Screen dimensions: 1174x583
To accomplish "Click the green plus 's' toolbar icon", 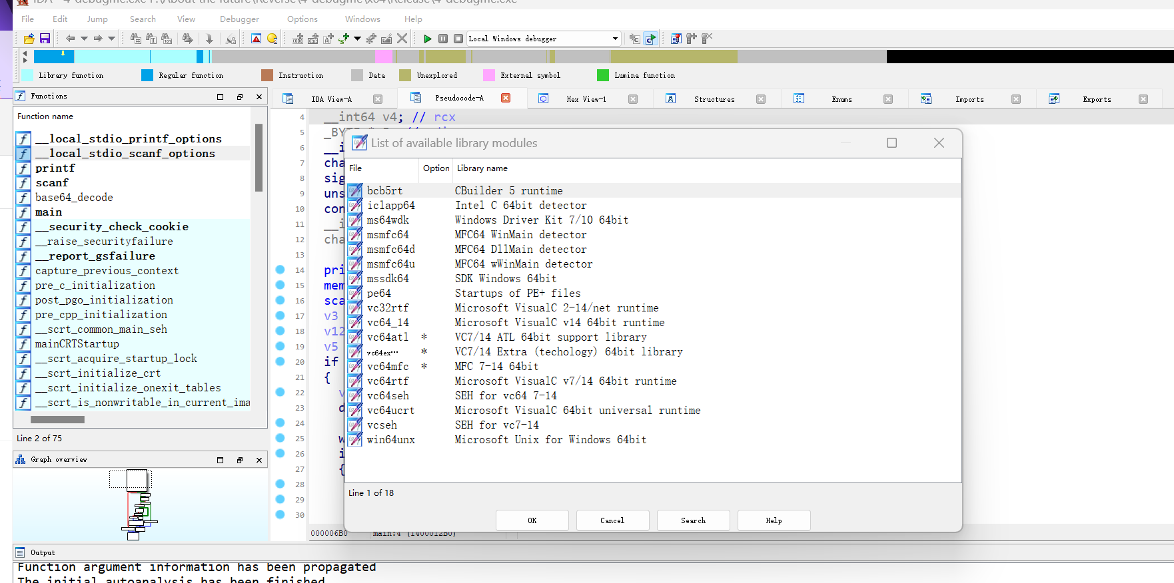I will (344, 39).
